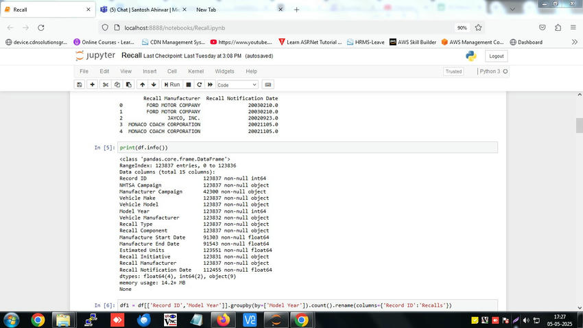Image resolution: width=583 pixels, height=328 pixels.
Task: Open the Windows Start button
Action: [11, 320]
